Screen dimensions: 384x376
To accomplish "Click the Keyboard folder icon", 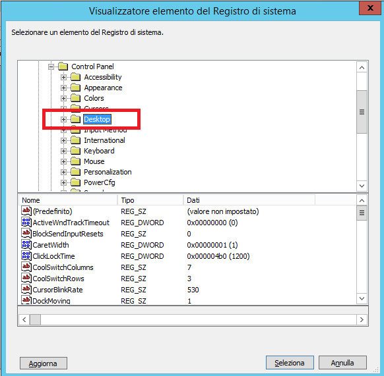I will (75, 151).
